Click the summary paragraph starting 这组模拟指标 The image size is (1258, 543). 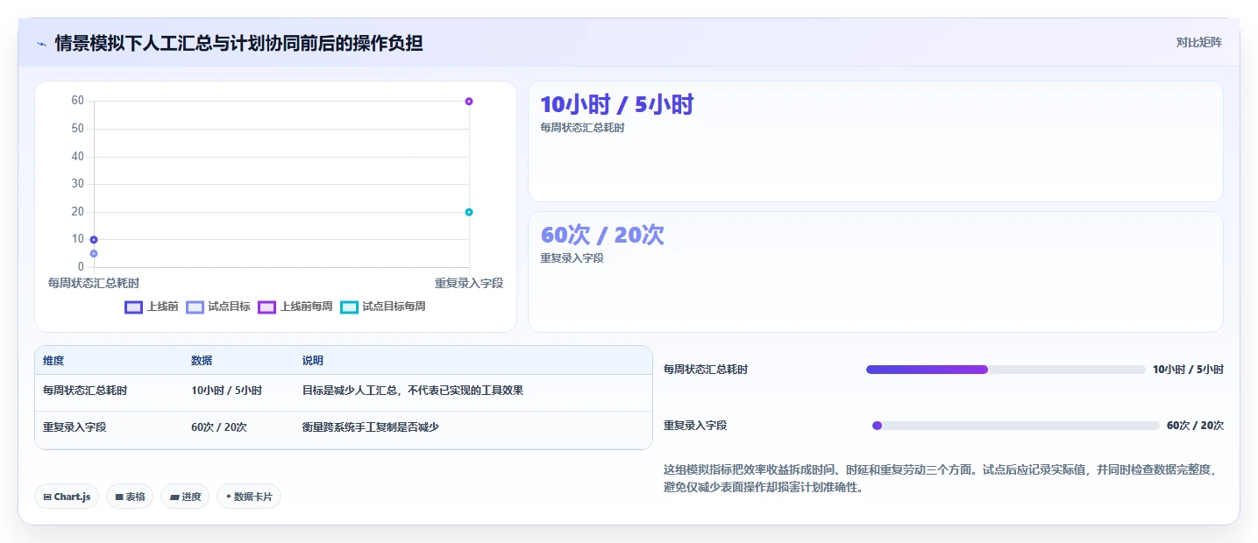pyautogui.click(x=943, y=479)
